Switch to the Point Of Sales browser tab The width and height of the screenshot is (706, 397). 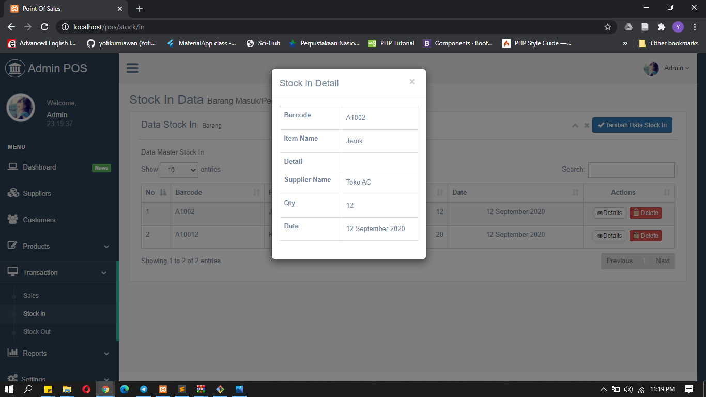click(62, 8)
